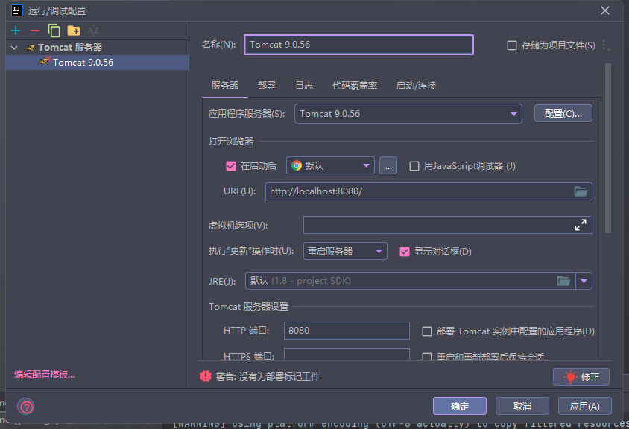Open the options menu beside store as project file
This screenshot has height=429, width=629.
point(606,45)
